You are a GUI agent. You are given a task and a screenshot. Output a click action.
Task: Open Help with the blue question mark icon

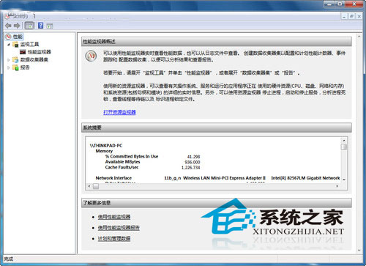point(41,26)
